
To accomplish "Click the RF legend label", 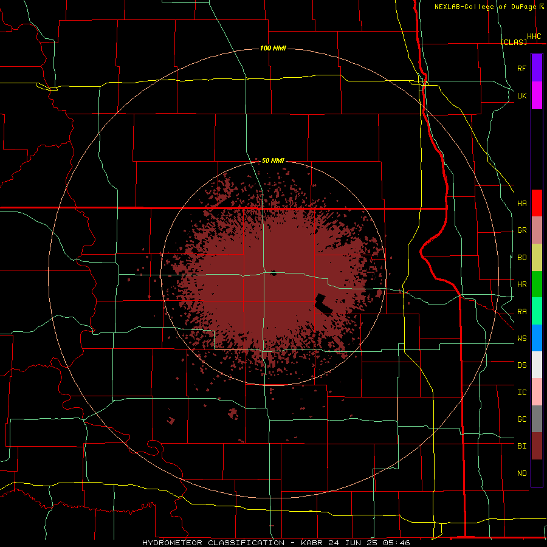I will (521, 69).
